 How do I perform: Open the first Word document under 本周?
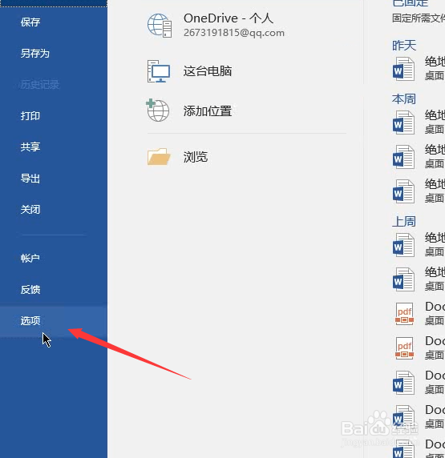tap(419, 123)
